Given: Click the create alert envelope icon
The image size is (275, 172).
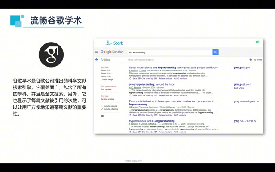Looking at the screenshot, I should (102, 116).
